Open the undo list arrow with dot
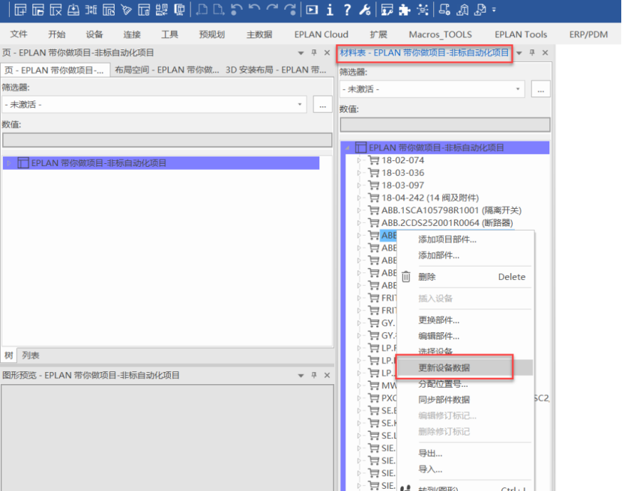 point(236,10)
